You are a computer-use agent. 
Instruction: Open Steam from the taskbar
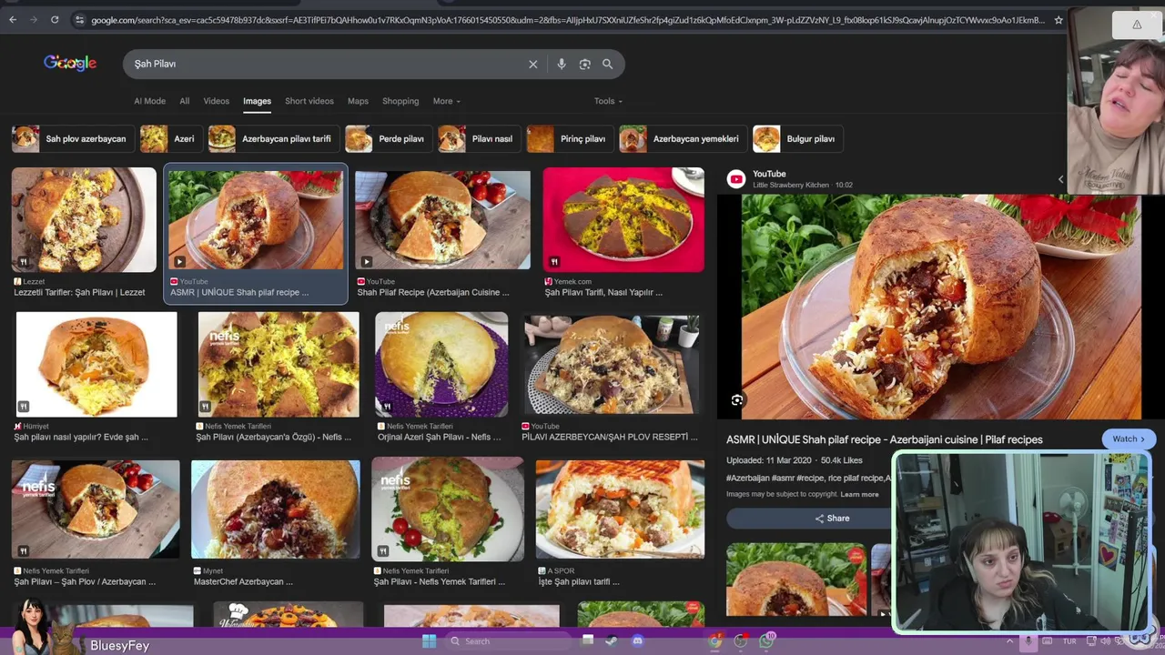tap(612, 640)
